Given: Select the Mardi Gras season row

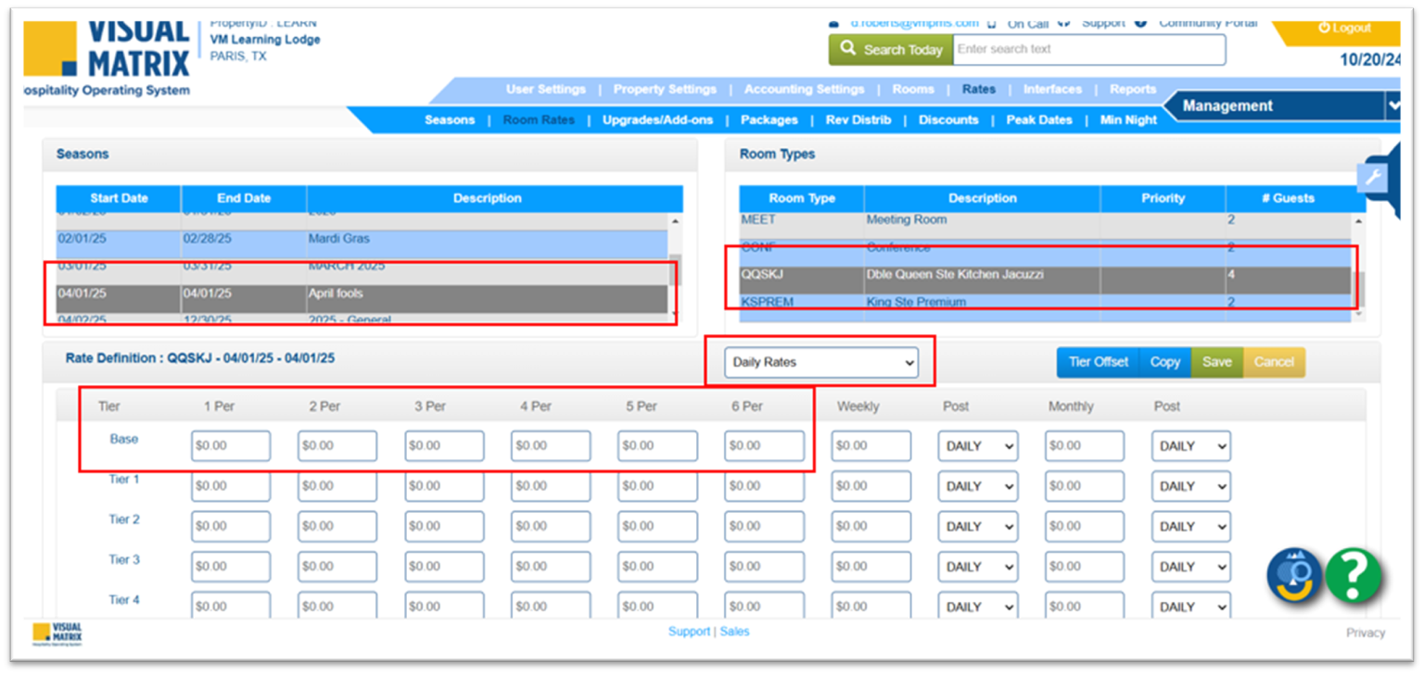Looking at the screenshot, I should pos(362,239).
